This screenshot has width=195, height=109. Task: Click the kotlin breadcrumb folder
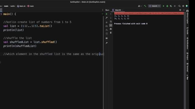point(12,6)
